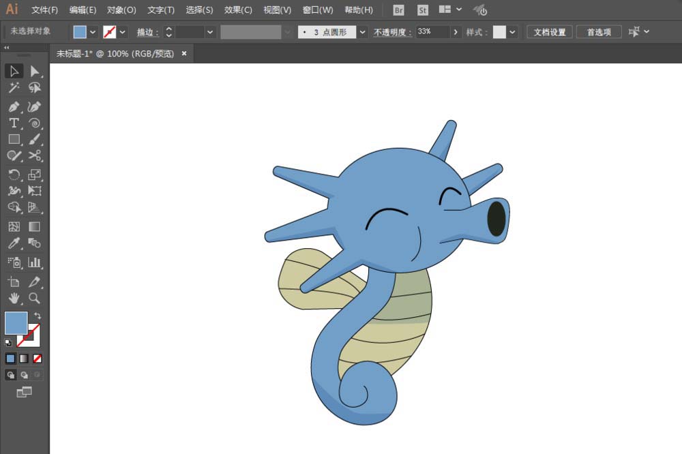Select the Scale tool
Viewport: 682px width, 454px height.
[x=34, y=175]
